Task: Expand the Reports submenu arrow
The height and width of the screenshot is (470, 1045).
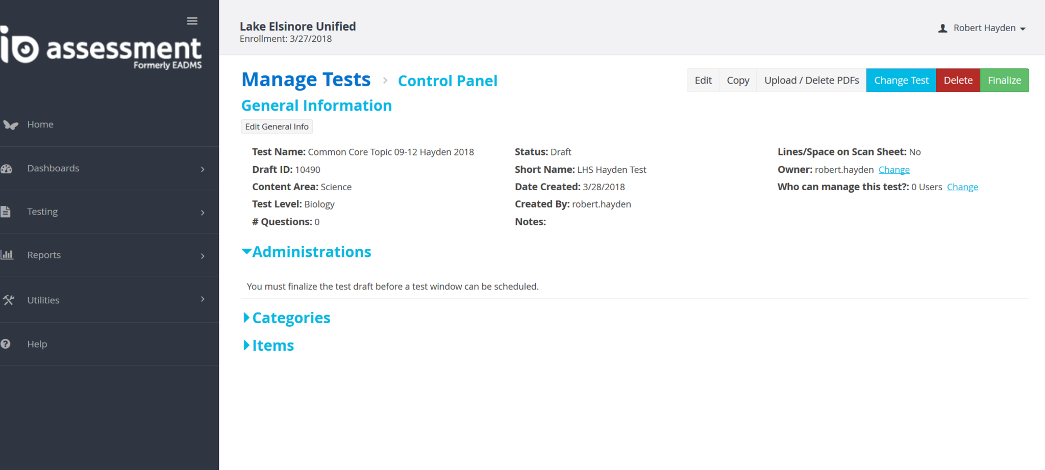Action: tap(203, 256)
